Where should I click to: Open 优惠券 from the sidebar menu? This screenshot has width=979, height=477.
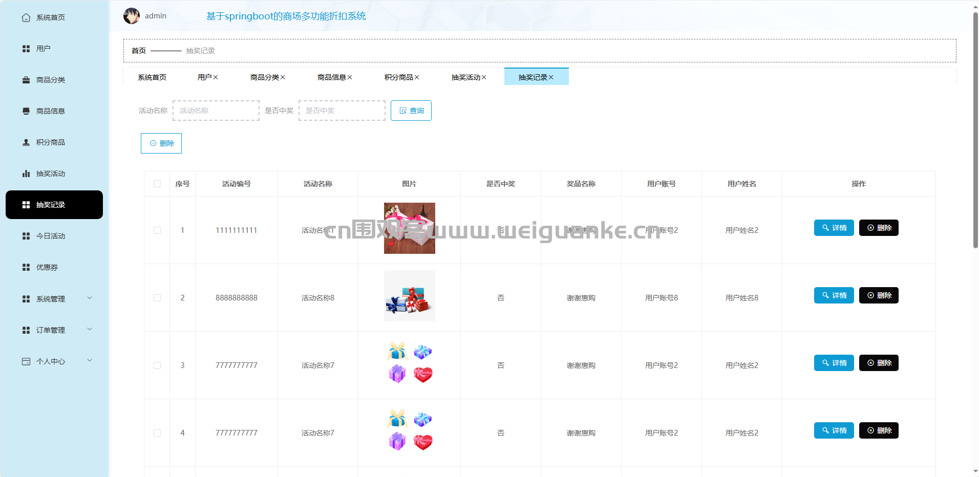click(47, 267)
